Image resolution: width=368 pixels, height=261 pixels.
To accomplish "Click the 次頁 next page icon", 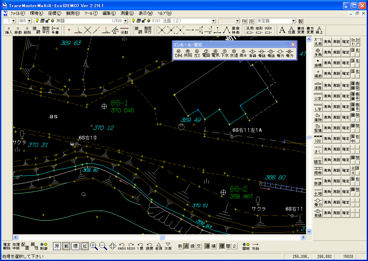I will [x=168, y=246].
